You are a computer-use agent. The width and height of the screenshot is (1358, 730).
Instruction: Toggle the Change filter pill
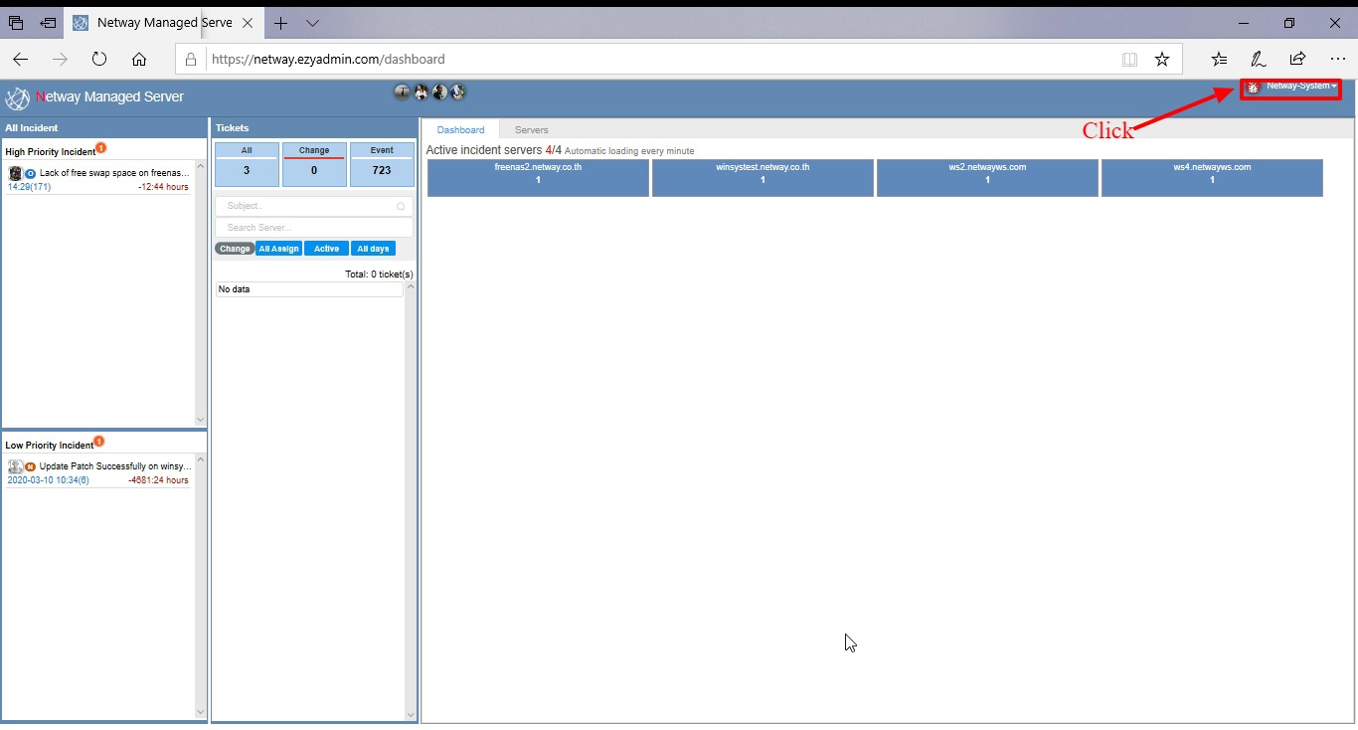coord(235,249)
